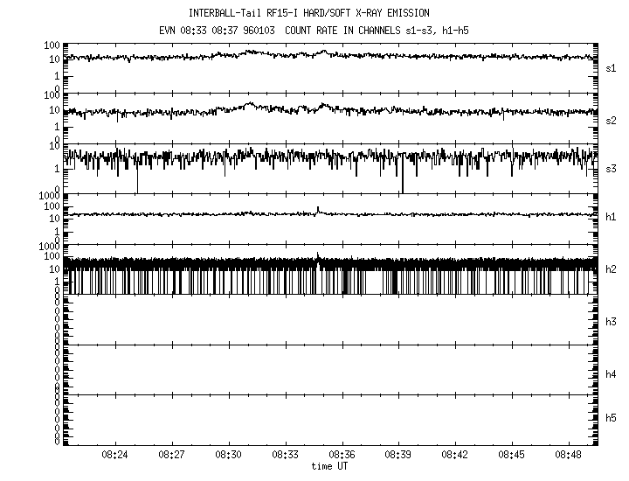Click the h1 channel label
This screenshot has width=629, height=481.
(x=612, y=218)
